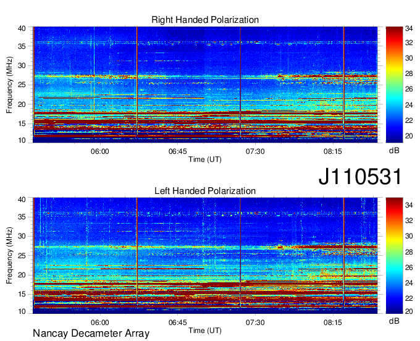Click the 25 MHz label on the top plot

(22, 85)
